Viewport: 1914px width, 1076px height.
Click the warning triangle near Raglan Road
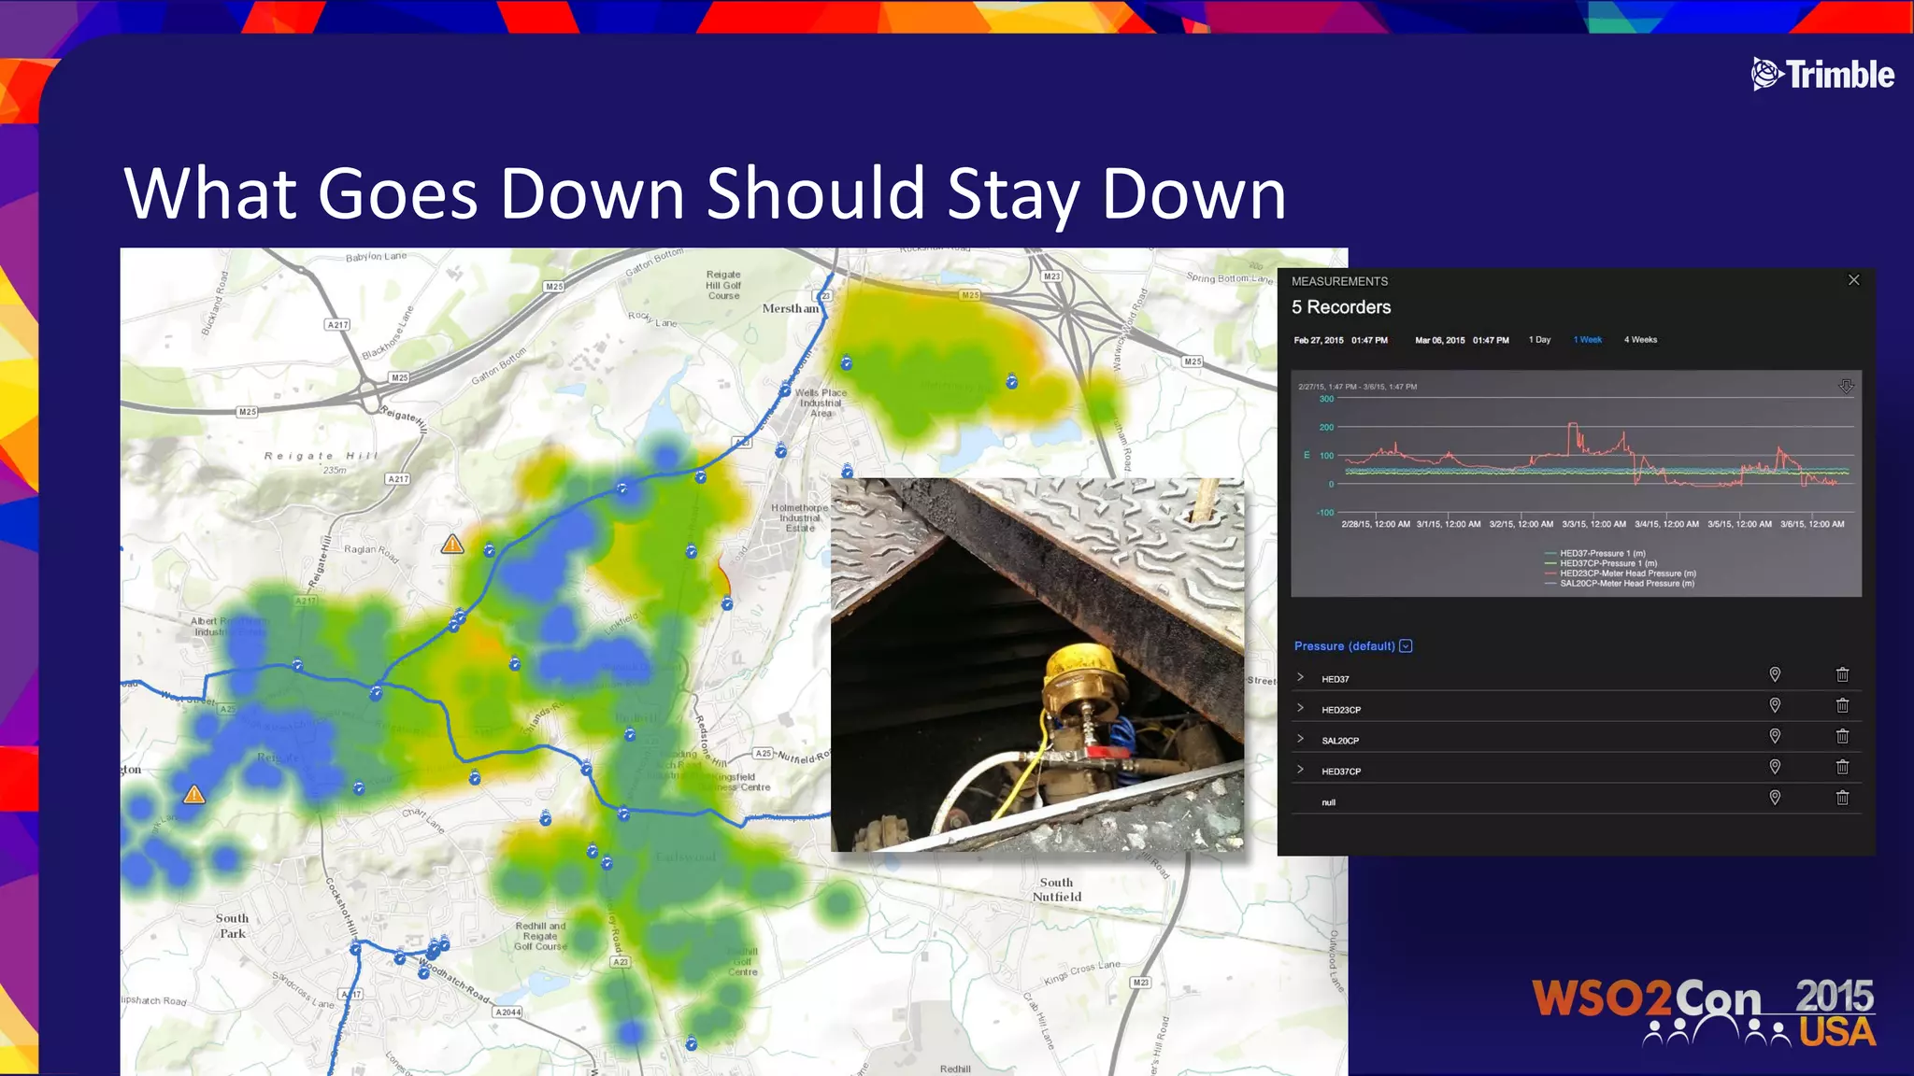(x=452, y=545)
